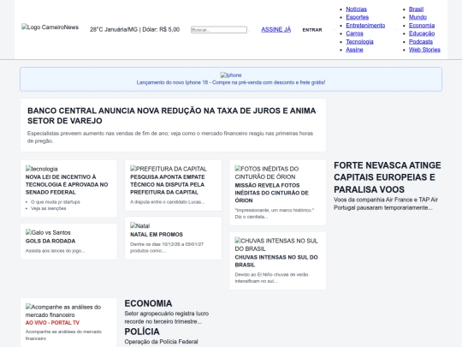Open the tecnologia card image
Image resolution: width=462 pixels, height=347 pixels.
point(42,169)
